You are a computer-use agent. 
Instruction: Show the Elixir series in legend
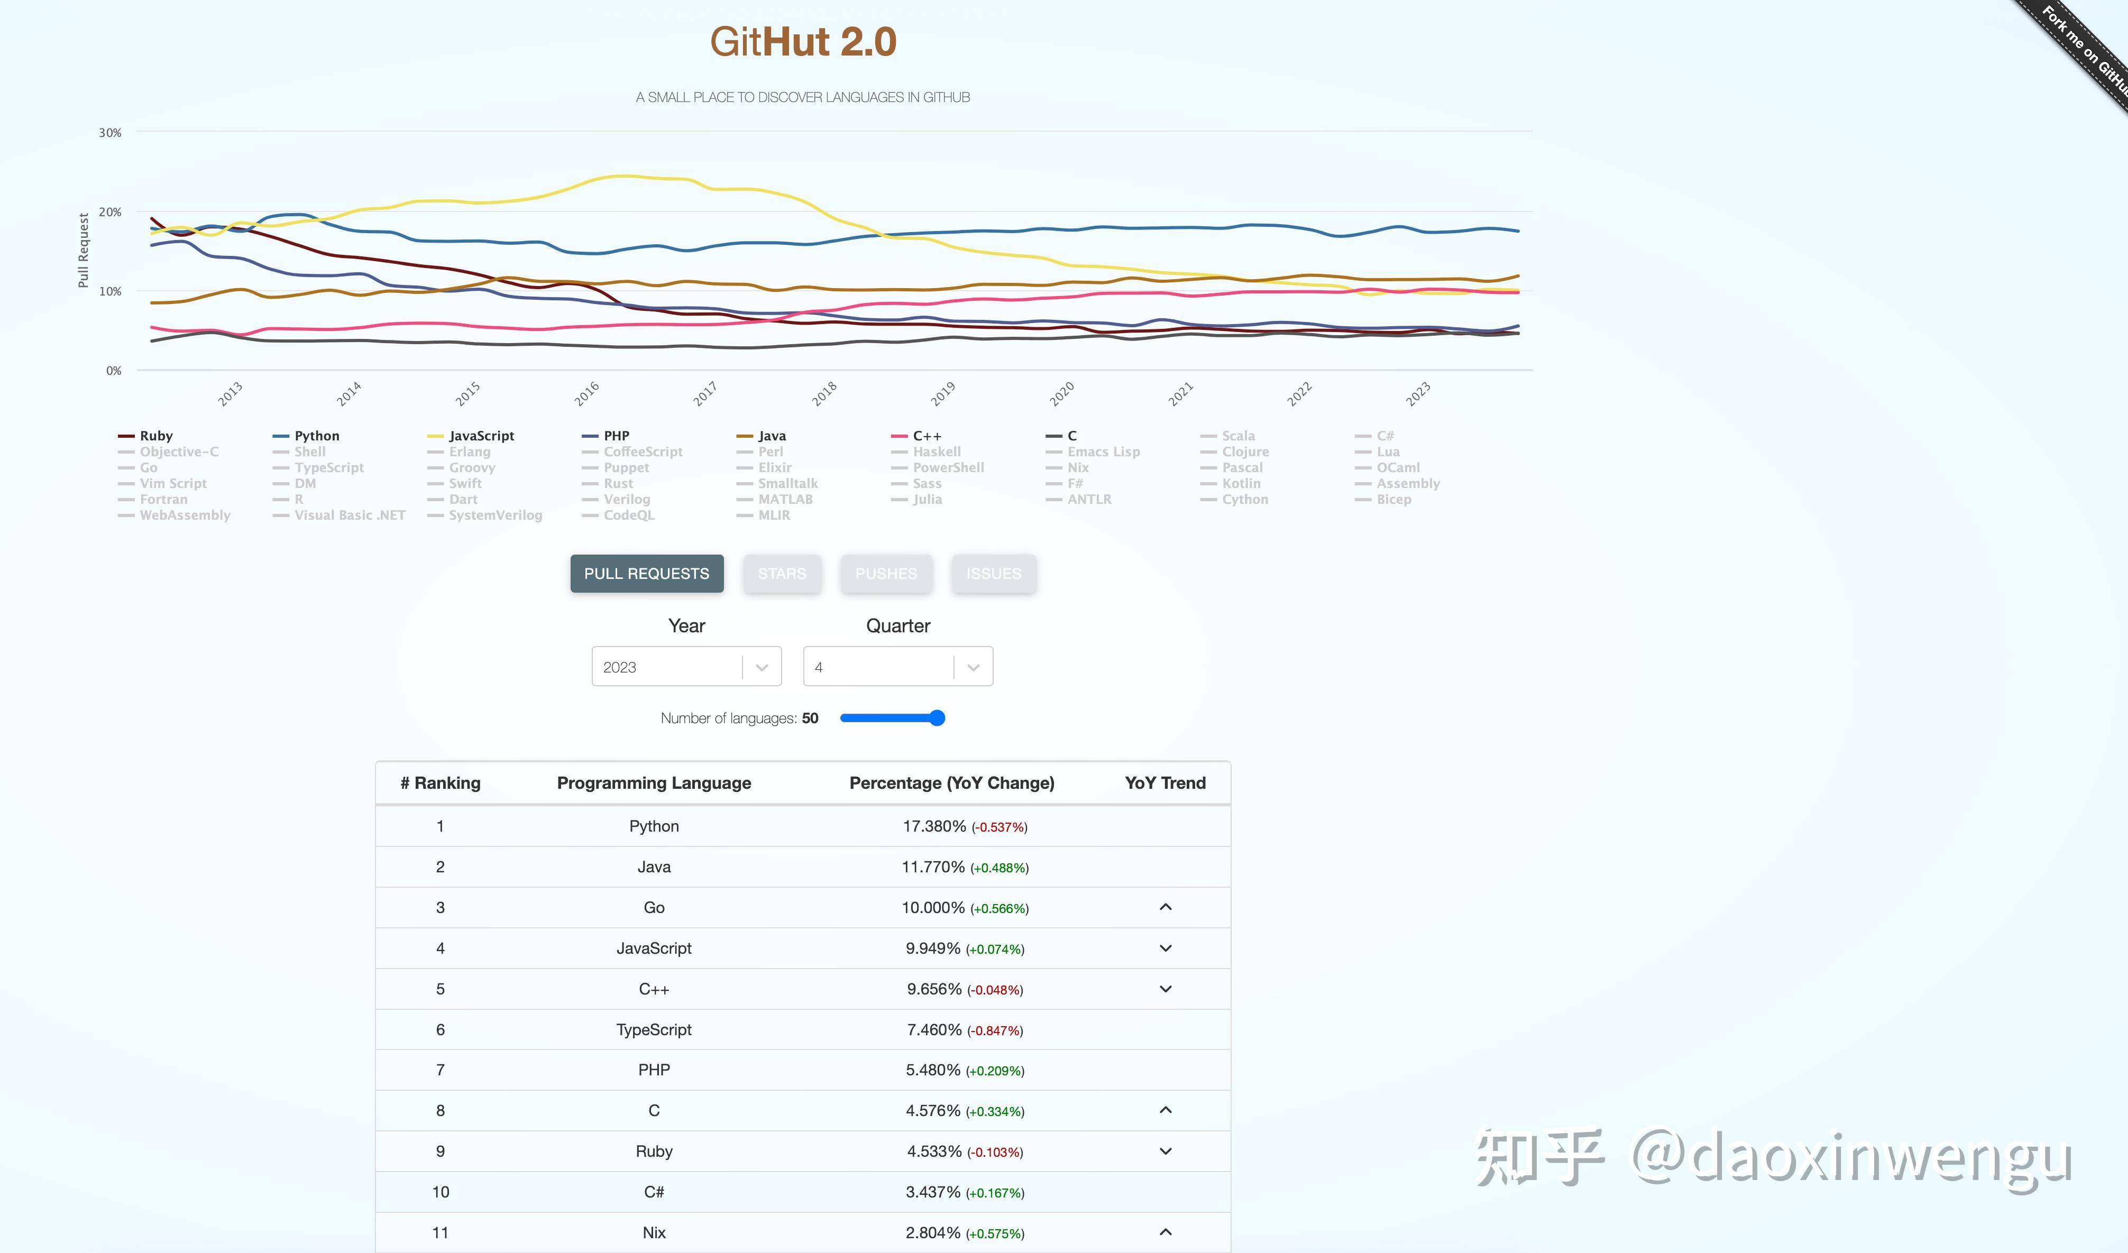tap(764, 468)
